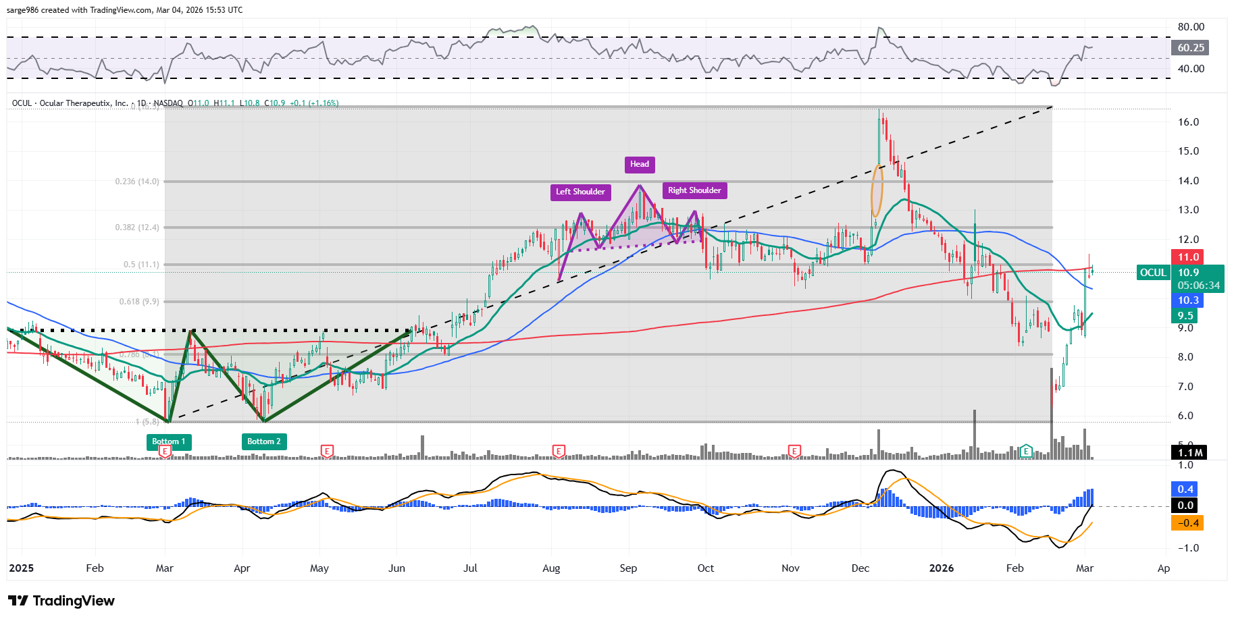Click the blue 10.3 moving average price label
The image size is (1234, 621).
(1188, 300)
